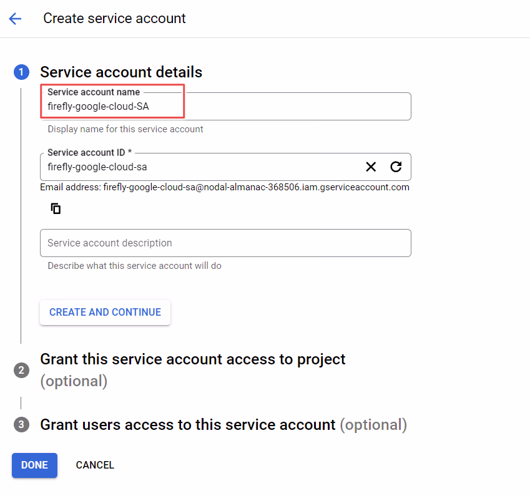Copy the service account email address

[56, 208]
